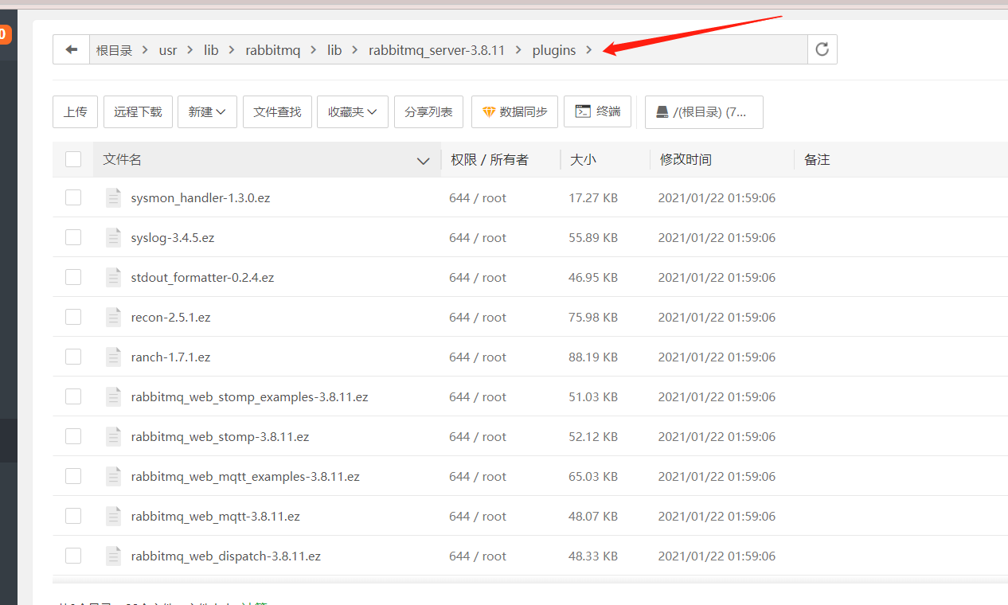Check the syslog-3.4.5.ez row checkbox

[x=73, y=237]
